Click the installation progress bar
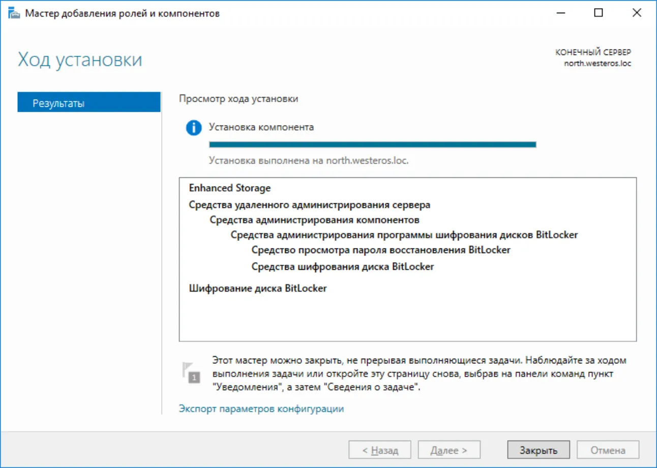This screenshot has height=468, width=657. pos(373,144)
